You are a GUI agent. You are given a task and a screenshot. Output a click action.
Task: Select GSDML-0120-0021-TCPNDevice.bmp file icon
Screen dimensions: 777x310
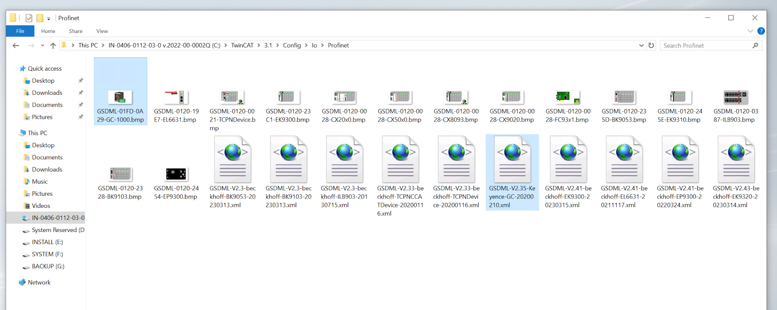pyautogui.click(x=232, y=97)
